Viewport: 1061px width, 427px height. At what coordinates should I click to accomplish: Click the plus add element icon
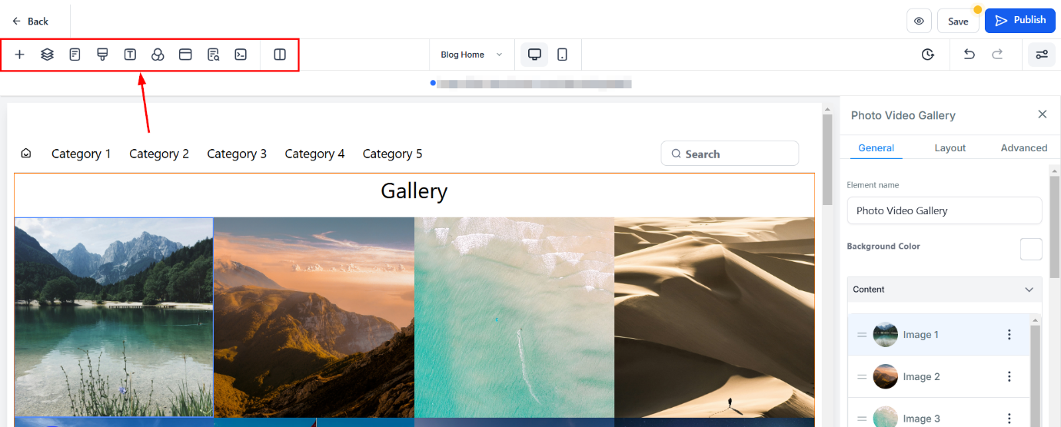20,55
